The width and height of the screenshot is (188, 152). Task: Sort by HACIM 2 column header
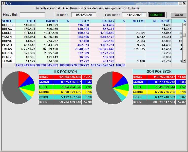point(102,21)
